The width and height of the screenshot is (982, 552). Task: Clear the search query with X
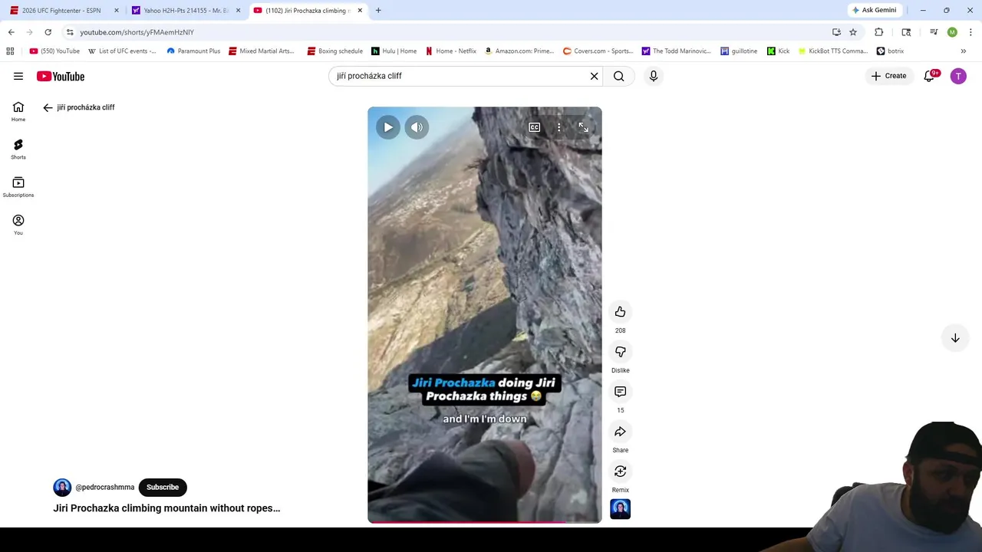(594, 76)
